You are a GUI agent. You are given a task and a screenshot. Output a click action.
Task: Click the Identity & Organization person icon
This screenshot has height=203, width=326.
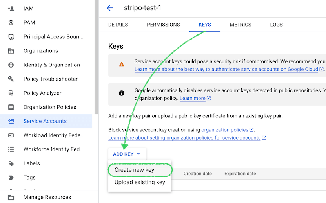point(11,65)
